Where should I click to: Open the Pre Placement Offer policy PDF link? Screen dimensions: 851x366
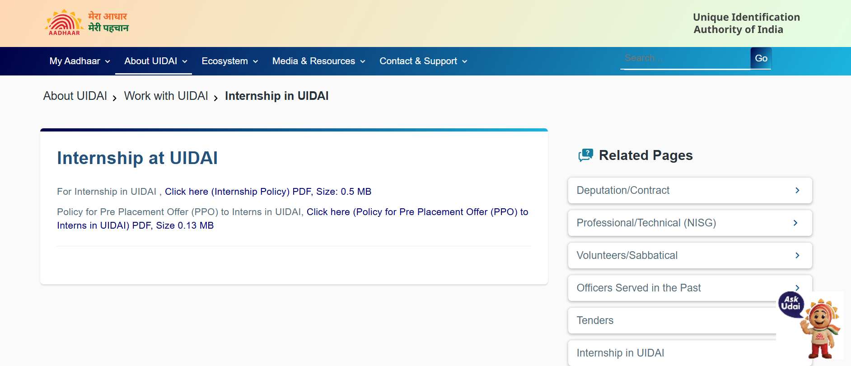click(x=293, y=219)
